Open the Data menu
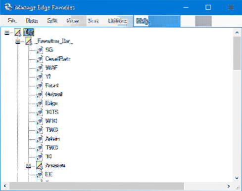242x191 pixels. coord(32,21)
